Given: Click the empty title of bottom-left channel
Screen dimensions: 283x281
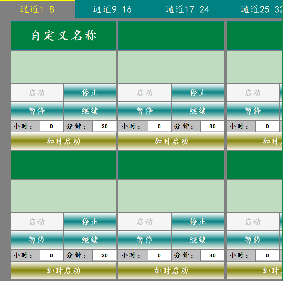Looking at the screenshot, I should tap(63, 165).
